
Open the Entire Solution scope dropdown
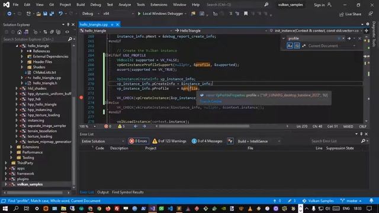pos(102,141)
